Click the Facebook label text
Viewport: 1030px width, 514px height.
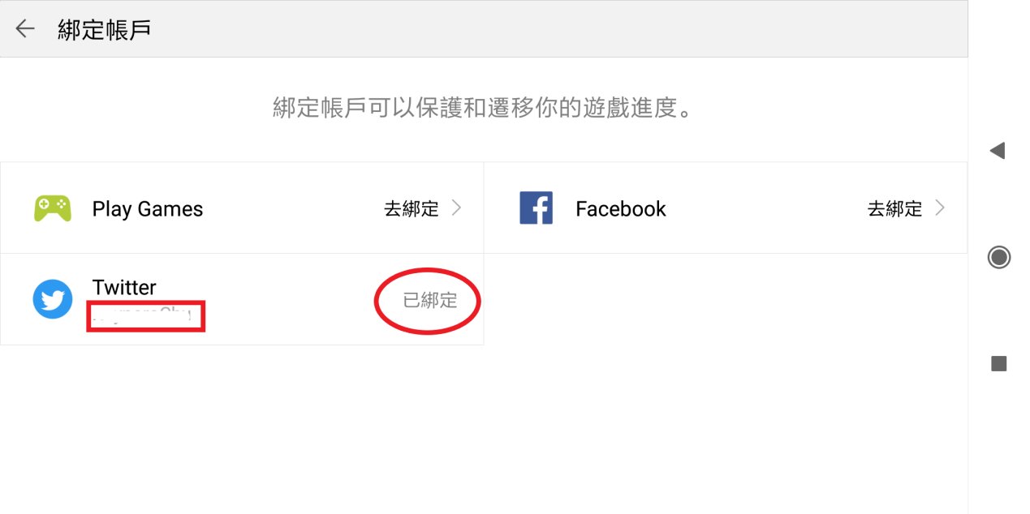coord(621,209)
